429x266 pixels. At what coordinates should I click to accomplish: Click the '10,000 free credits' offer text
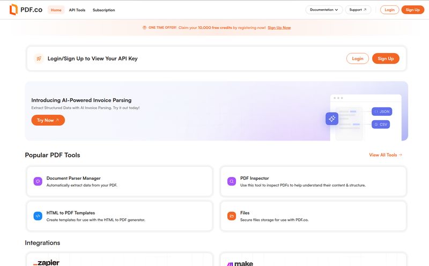pos(215,28)
